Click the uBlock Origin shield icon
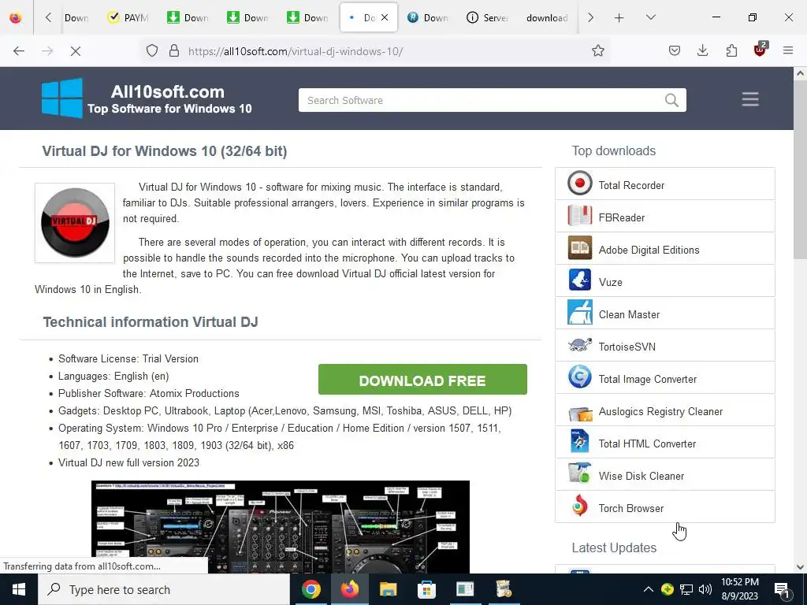 coord(760,50)
